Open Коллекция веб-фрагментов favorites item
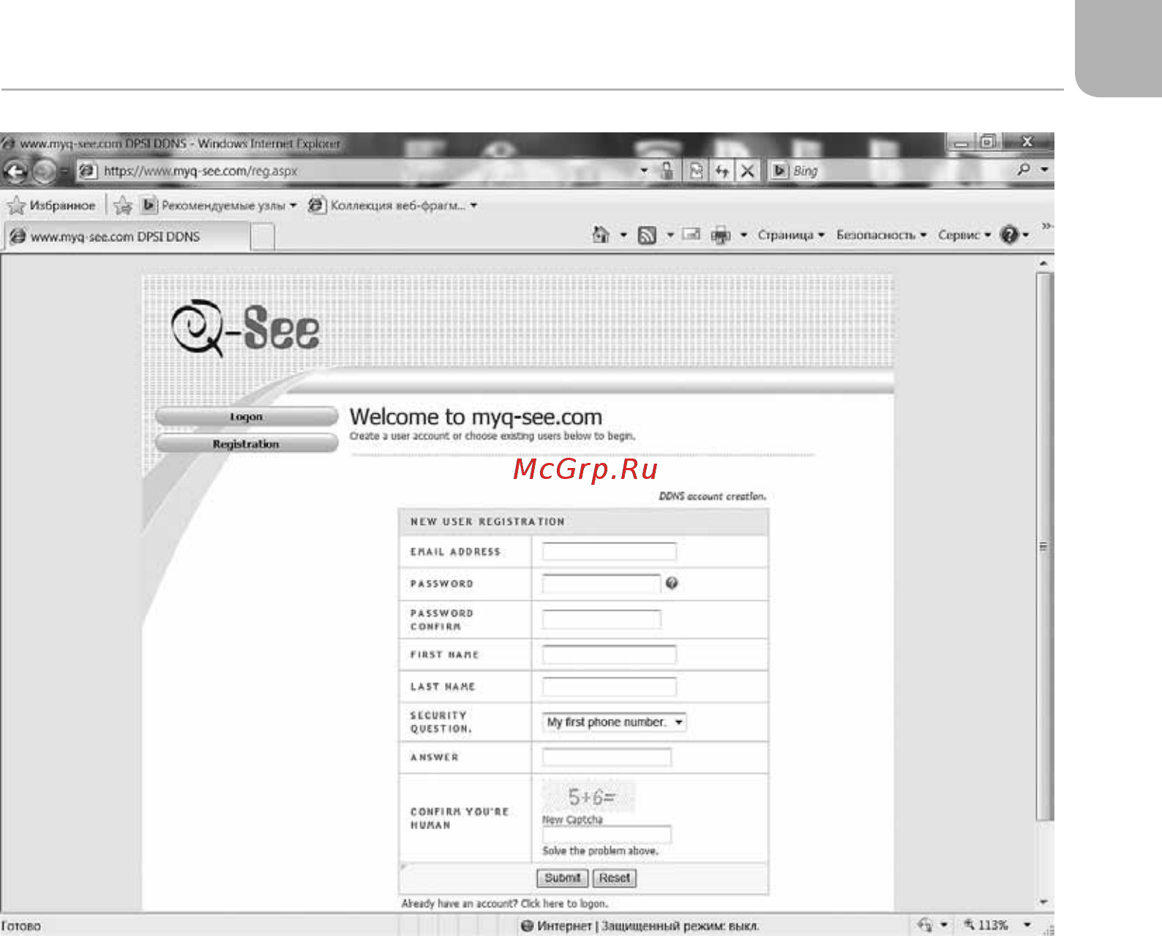Image resolution: width=1162 pixels, height=936 pixels. coord(392,205)
